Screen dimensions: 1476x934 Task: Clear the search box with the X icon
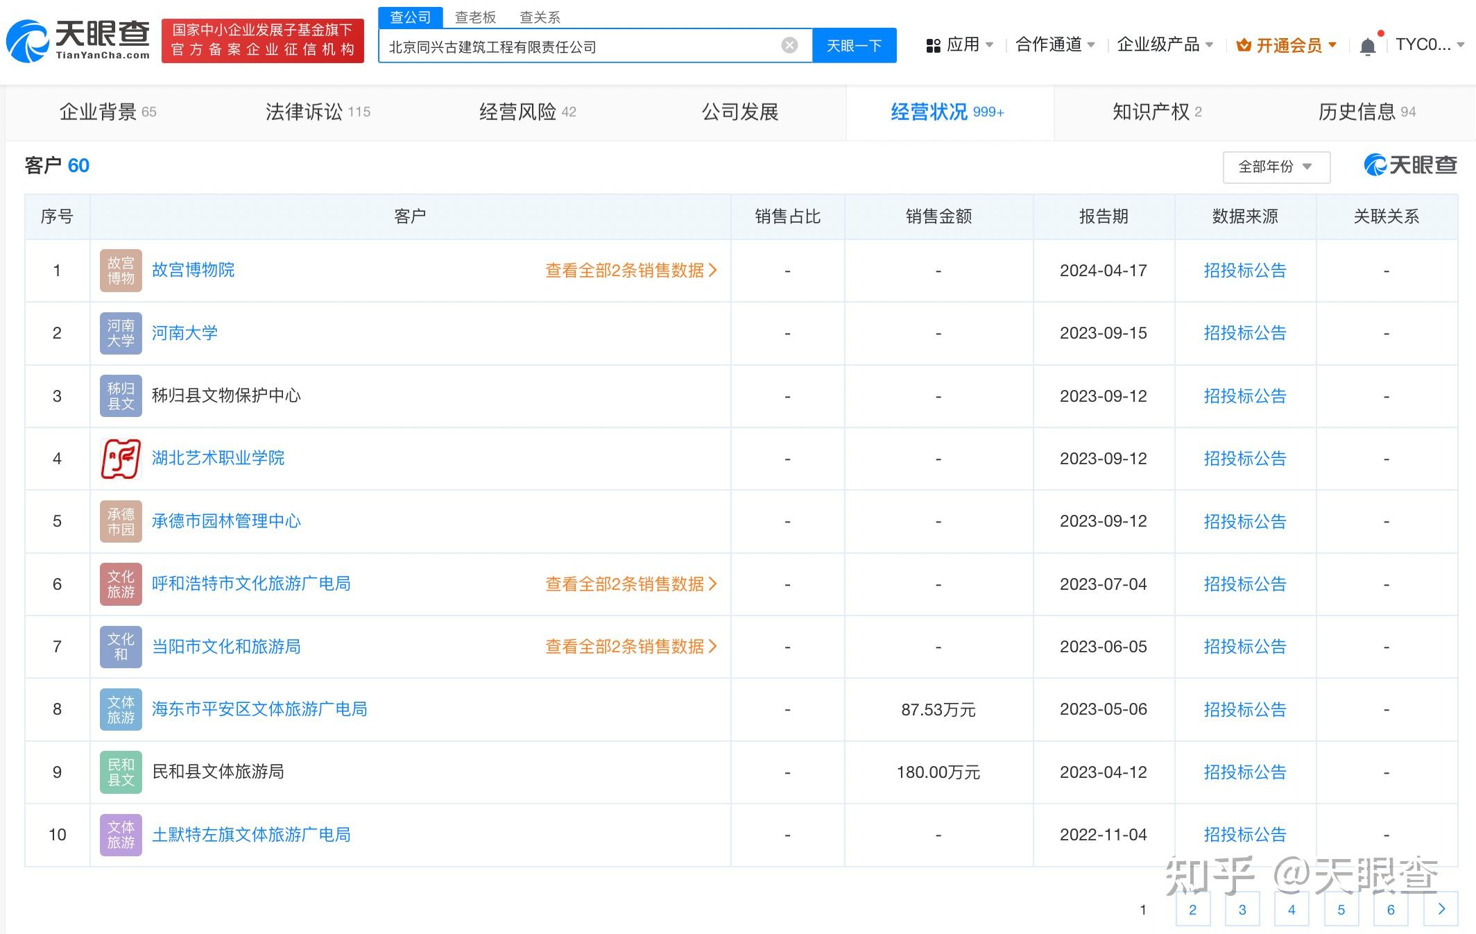click(x=789, y=46)
